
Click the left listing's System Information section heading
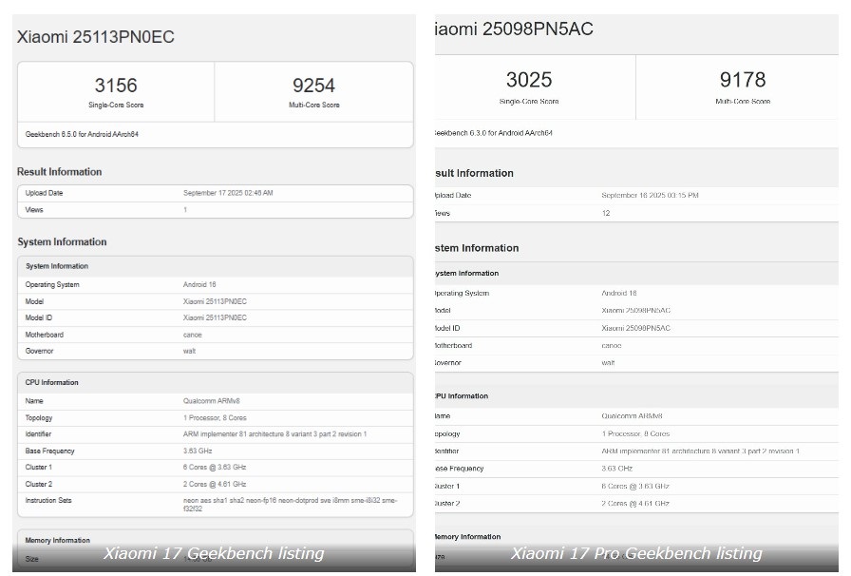[x=63, y=242]
